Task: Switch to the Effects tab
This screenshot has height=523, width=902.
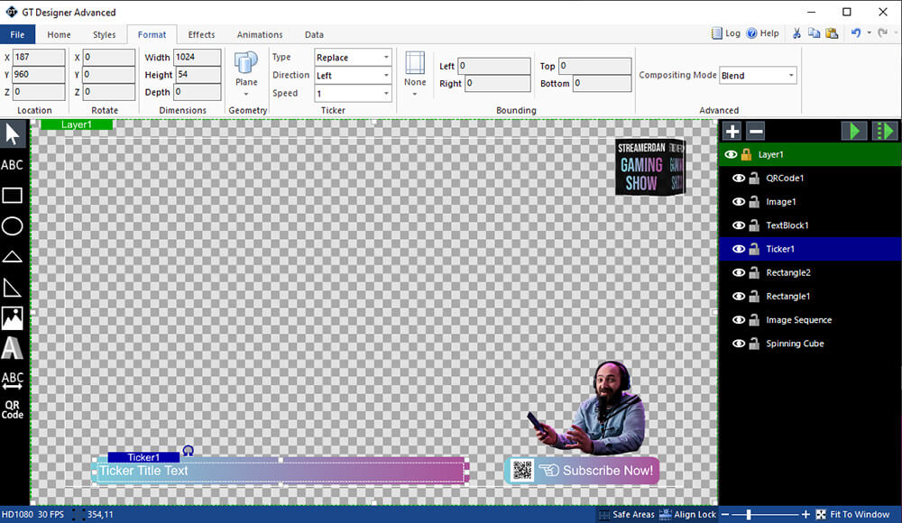Action: point(201,35)
